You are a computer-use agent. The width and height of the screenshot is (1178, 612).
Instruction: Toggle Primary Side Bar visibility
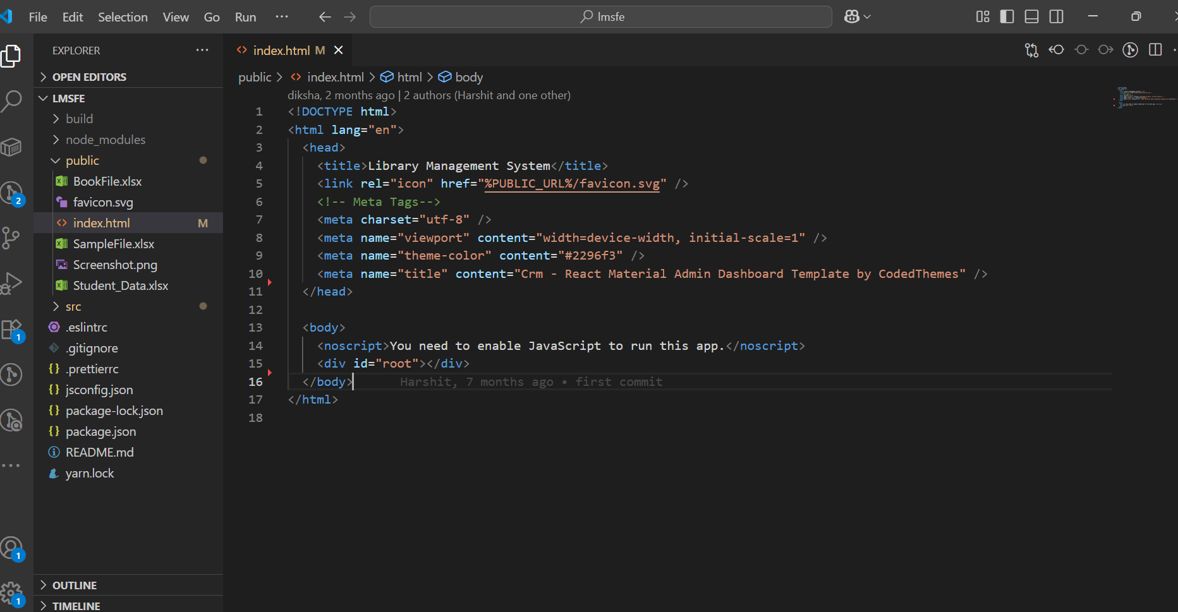click(x=1007, y=17)
